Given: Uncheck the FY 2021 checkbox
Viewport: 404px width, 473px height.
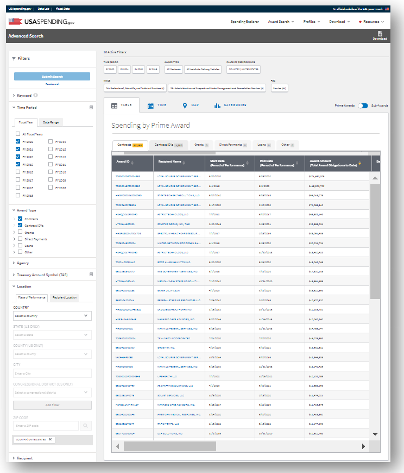Looking at the screenshot, I should (x=18, y=149).
